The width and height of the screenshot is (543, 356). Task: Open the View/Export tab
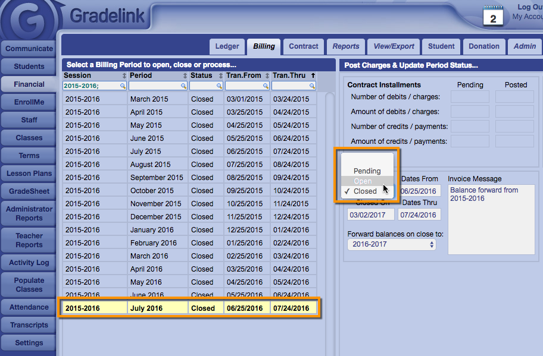[x=394, y=46]
